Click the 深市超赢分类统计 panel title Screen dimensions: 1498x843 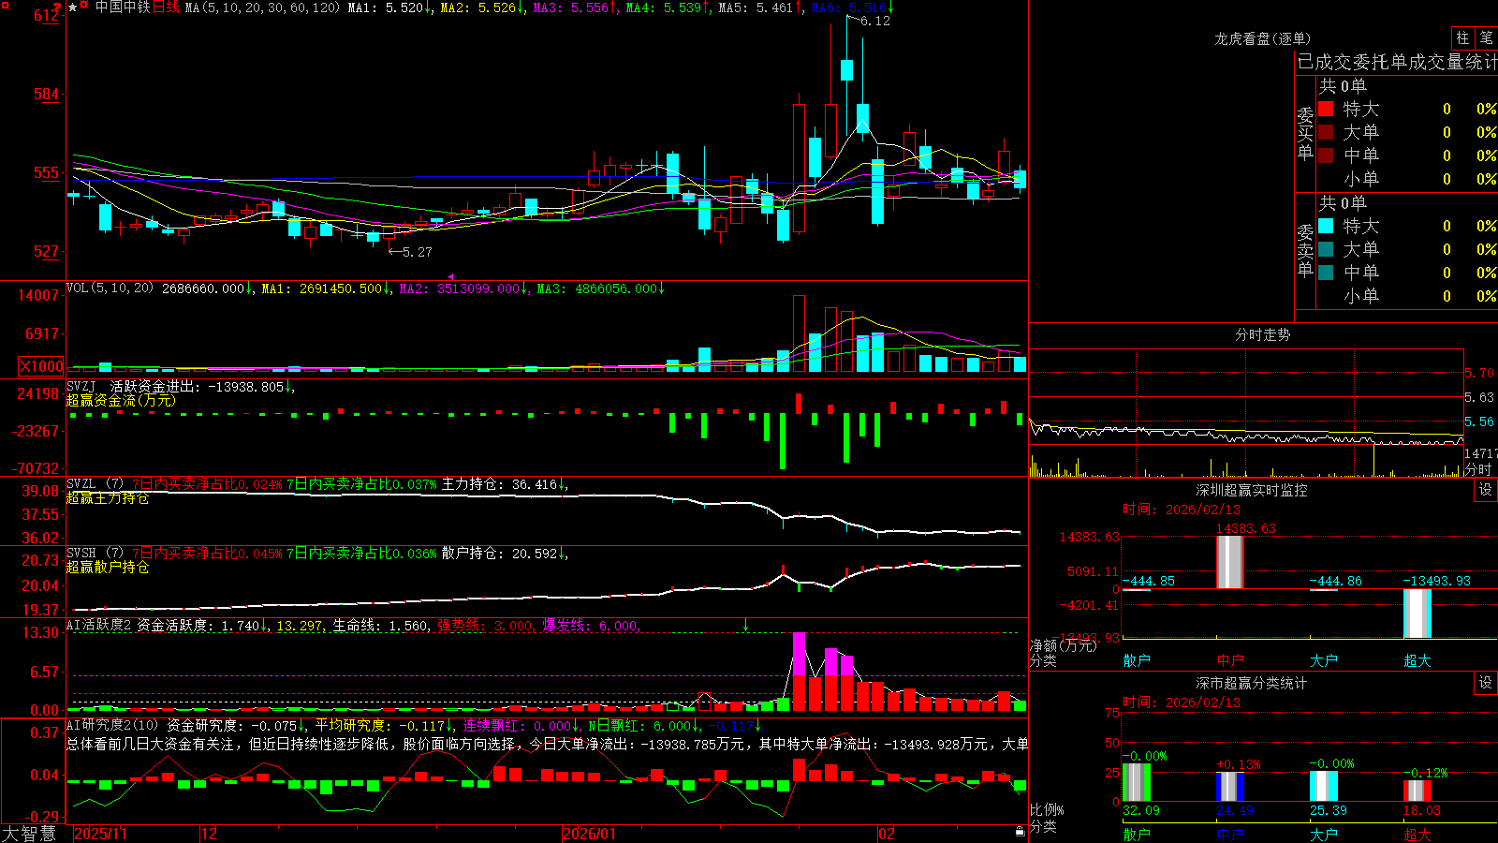tap(1252, 683)
